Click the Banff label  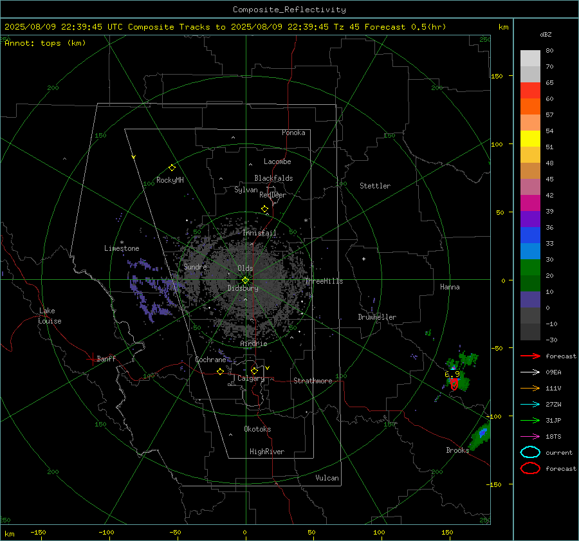click(x=106, y=358)
